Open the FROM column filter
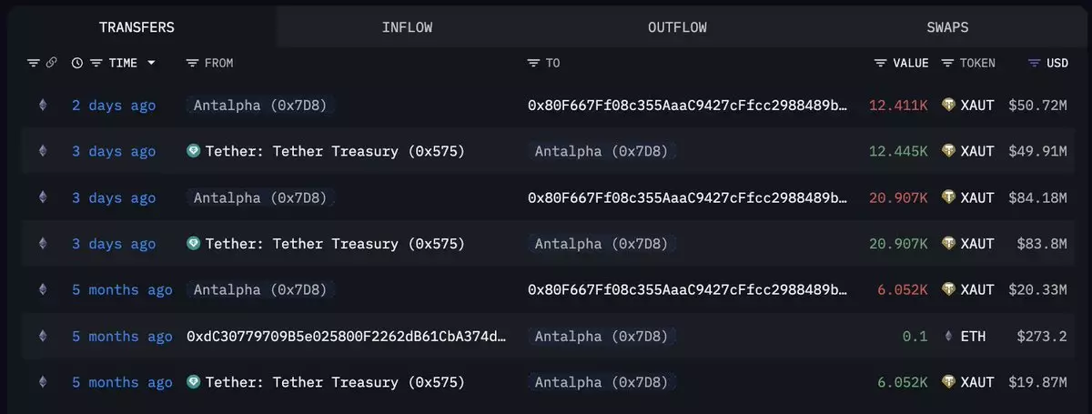1092x414 pixels. point(192,63)
